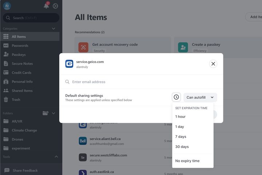Focus the sidebar Search field
This screenshot has height=175, width=262.
coord(31,18)
